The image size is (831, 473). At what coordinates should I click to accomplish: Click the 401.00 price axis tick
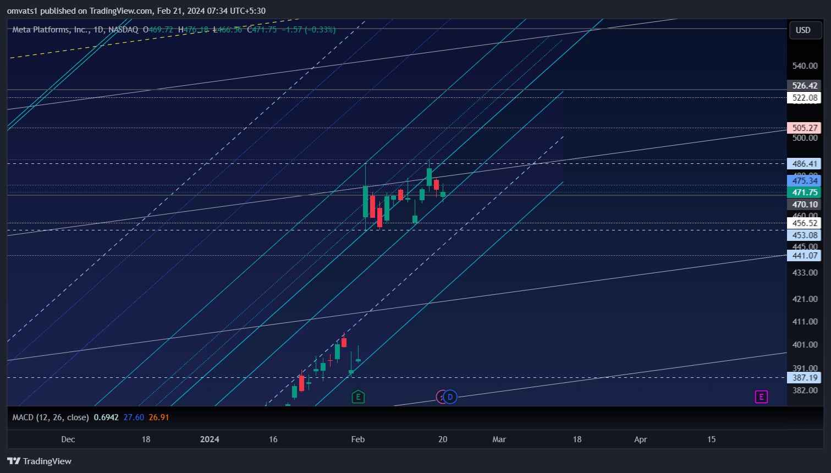(x=805, y=345)
